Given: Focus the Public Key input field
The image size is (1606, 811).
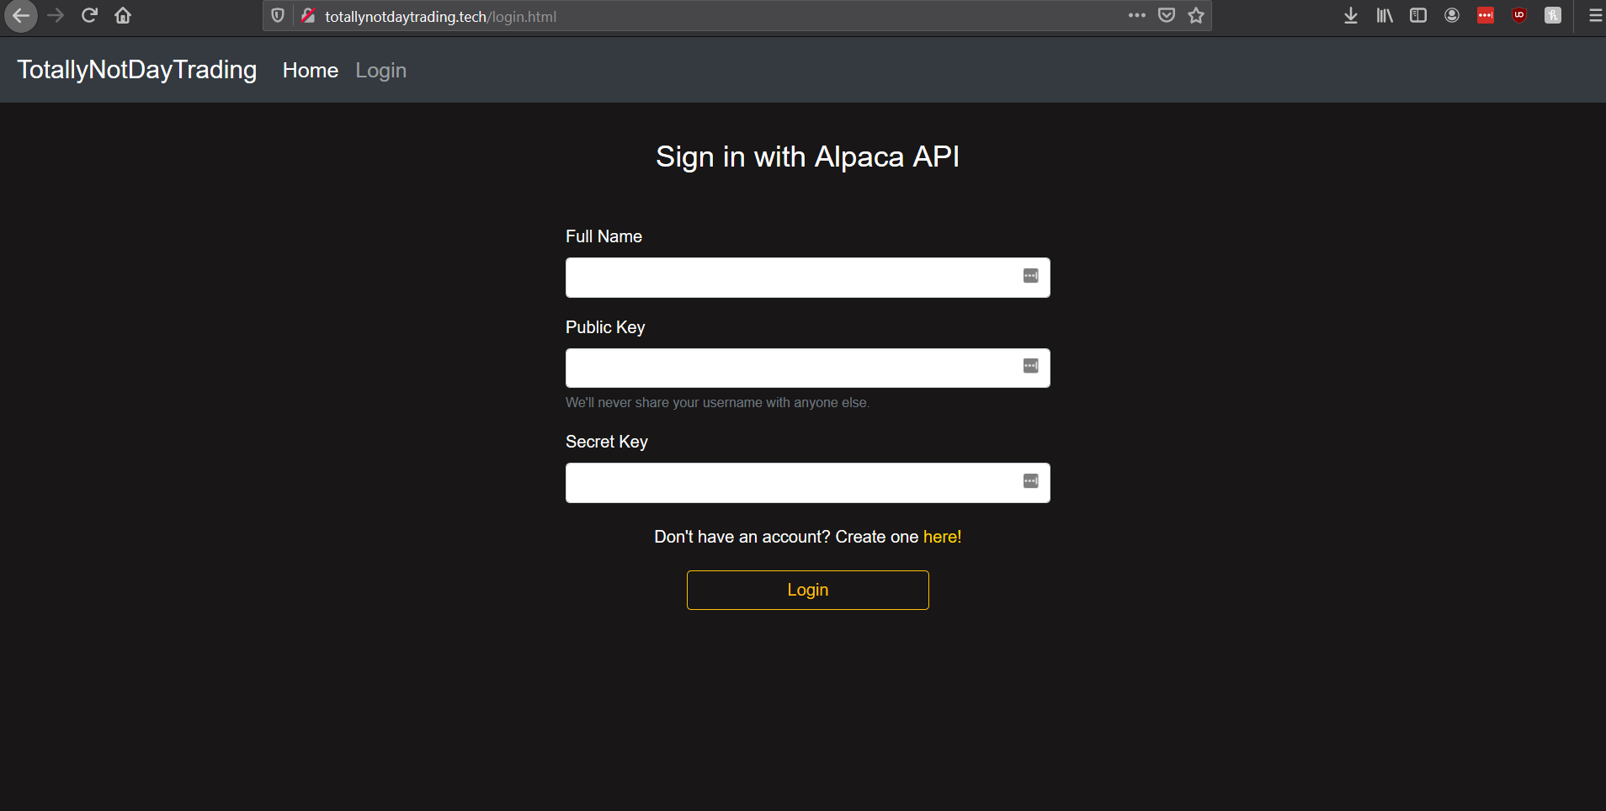Looking at the screenshot, I should (808, 368).
